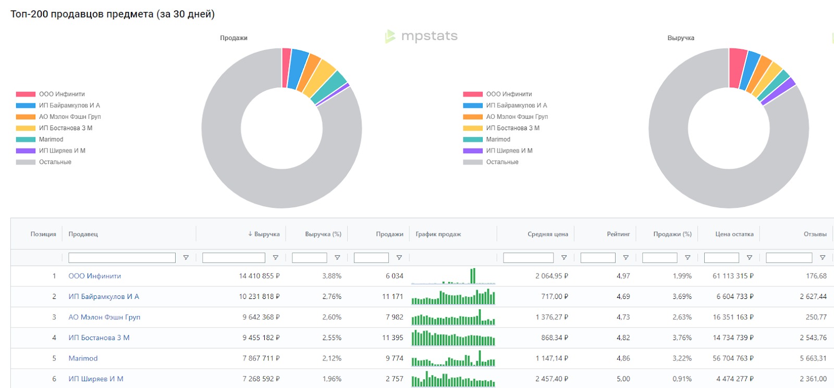Focus Рейтинг filter input field

(598, 258)
